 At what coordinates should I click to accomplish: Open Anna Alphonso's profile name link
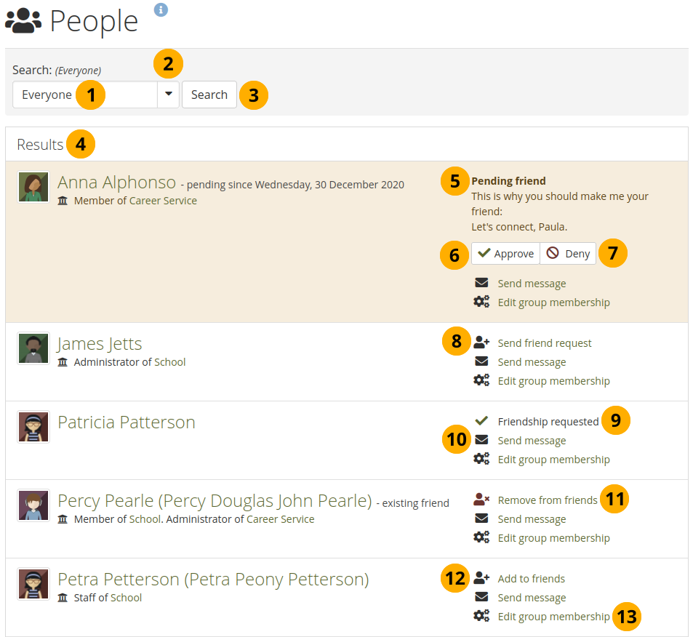coord(116,183)
